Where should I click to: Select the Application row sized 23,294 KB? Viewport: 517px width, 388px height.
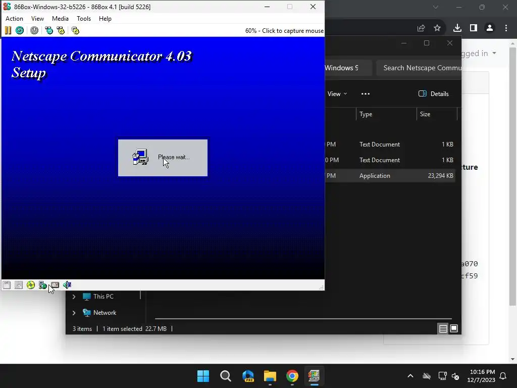click(x=390, y=176)
